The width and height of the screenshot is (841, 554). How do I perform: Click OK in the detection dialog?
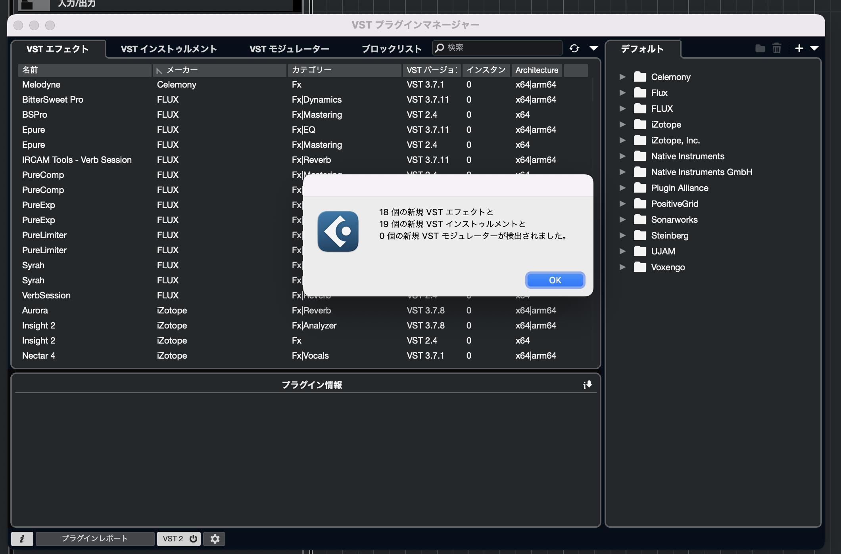pyautogui.click(x=555, y=280)
